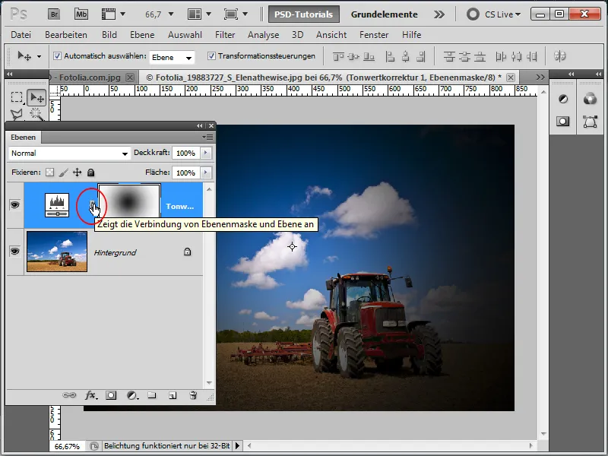The height and width of the screenshot is (456, 608).
Task: Open Fläche fill slider arrow
Action: coord(205,173)
